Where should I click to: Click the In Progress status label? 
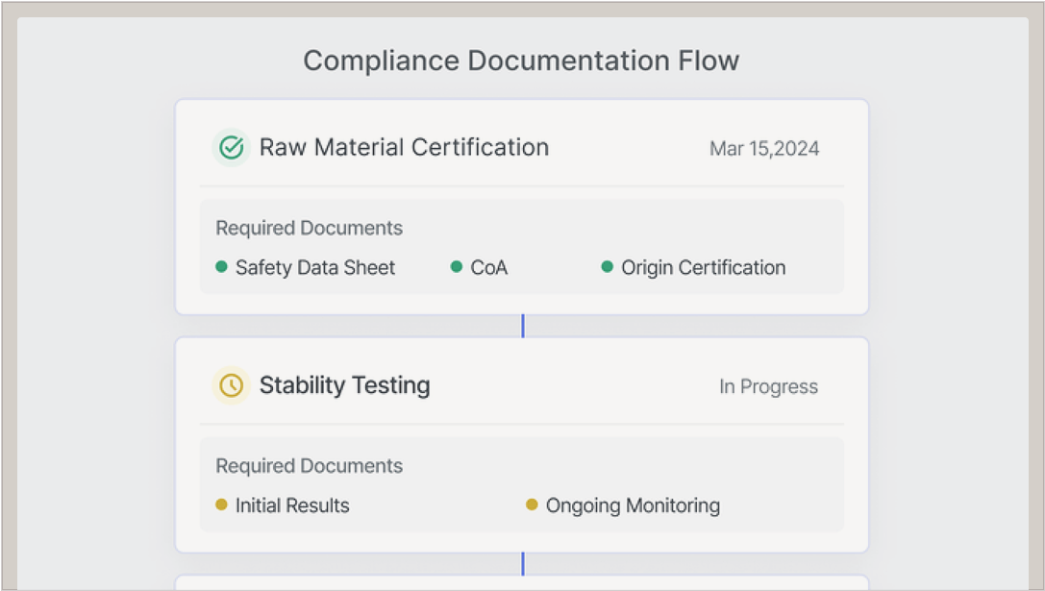click(x=768, y=386)
